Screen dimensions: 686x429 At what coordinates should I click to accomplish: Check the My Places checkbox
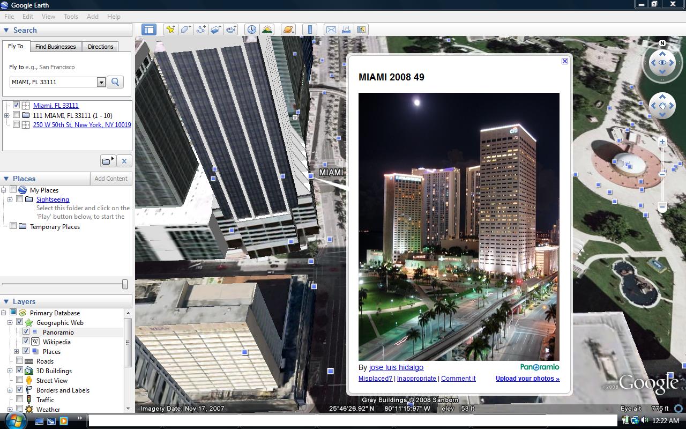coord(13,190)
